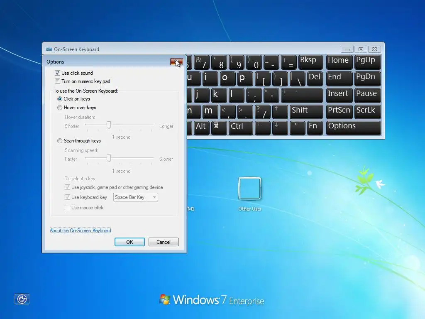Tap the letter i key

tap(210, 79)
